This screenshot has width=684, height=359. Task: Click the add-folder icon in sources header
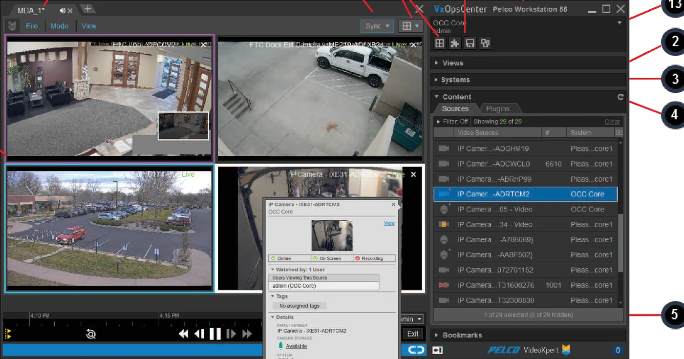(x=619, y=132)
